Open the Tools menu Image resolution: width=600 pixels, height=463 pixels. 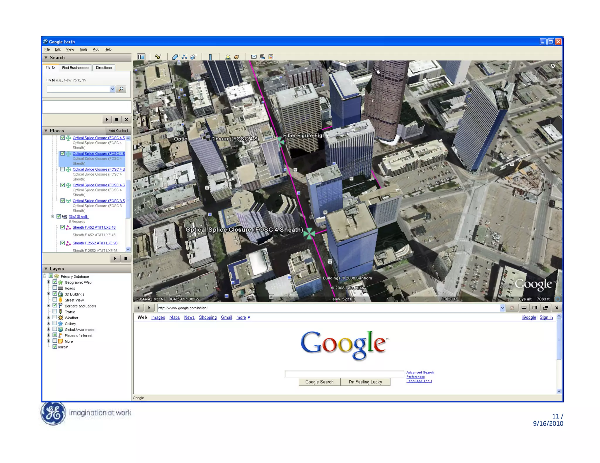point(83,49)
